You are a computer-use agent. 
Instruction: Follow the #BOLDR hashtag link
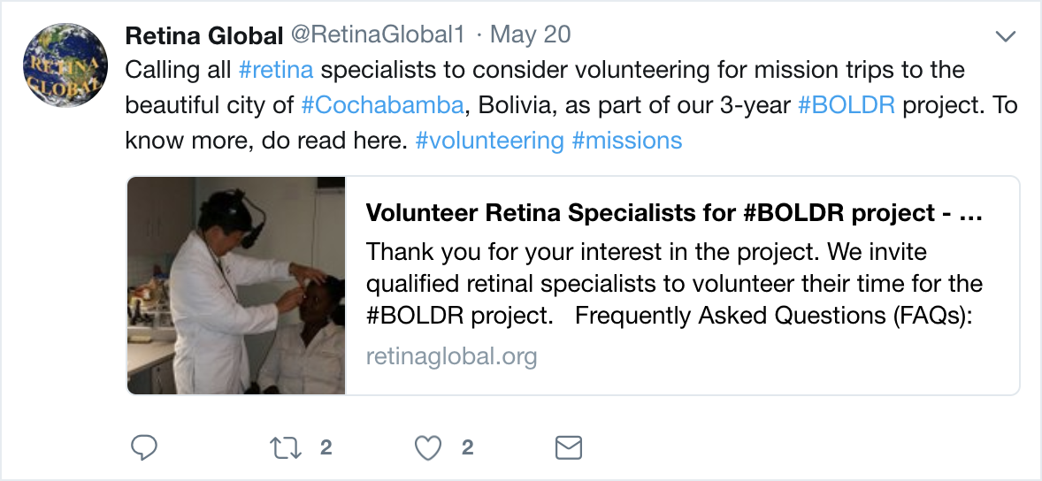[847, 105]
